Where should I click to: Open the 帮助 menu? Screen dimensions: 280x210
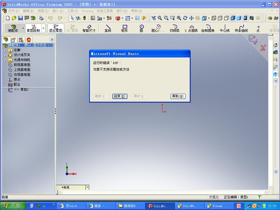coord(137,11)
